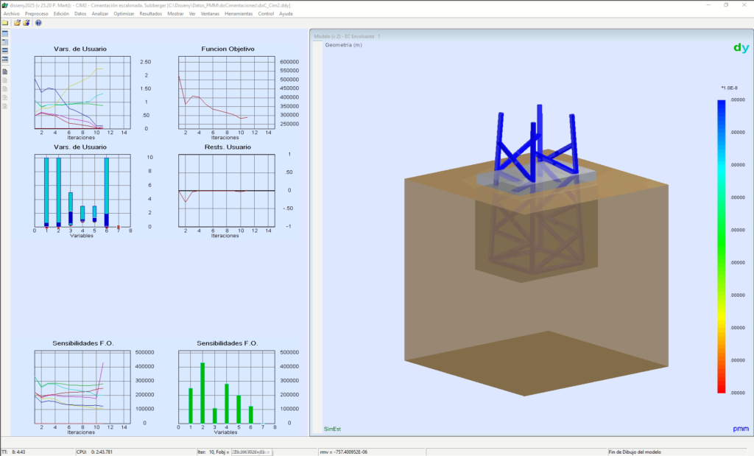This screenshot has height=456, width=754.
Task: Click the yellow folder icon in toolbar
Action: pyautogui.click(x=5, y=23)
